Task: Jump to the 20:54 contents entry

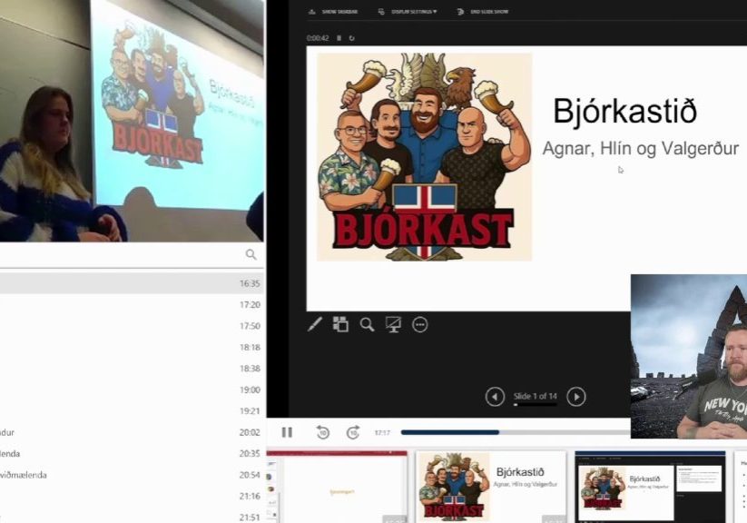Action: pyautogui.click(x=127, y=475)
